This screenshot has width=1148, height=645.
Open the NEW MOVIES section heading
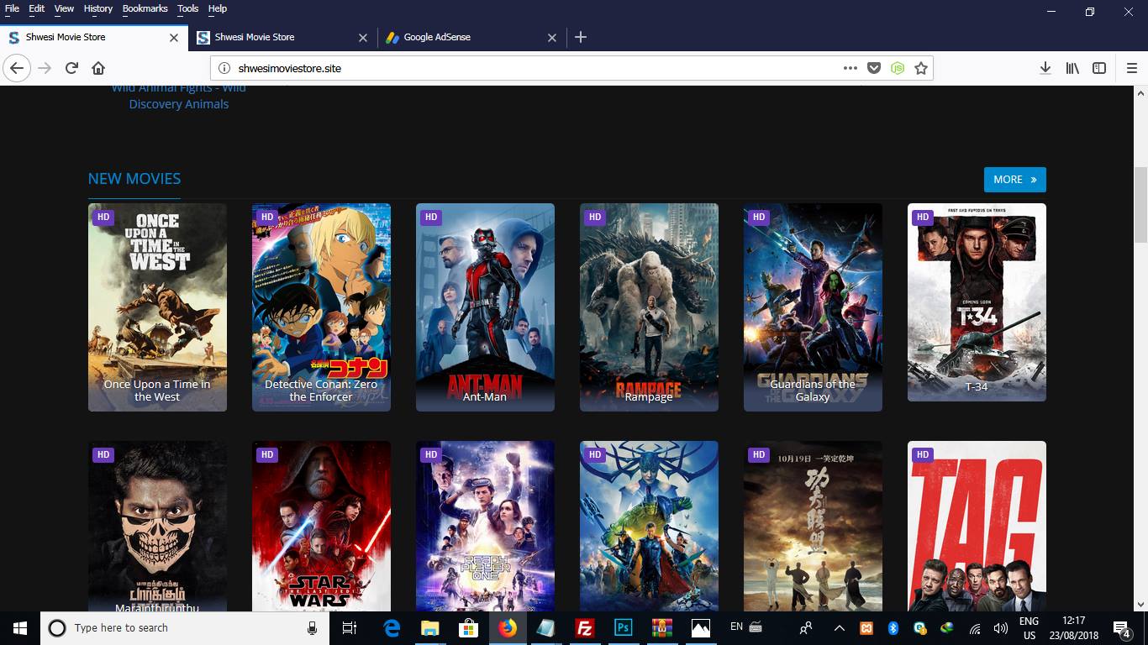[134, 179]
